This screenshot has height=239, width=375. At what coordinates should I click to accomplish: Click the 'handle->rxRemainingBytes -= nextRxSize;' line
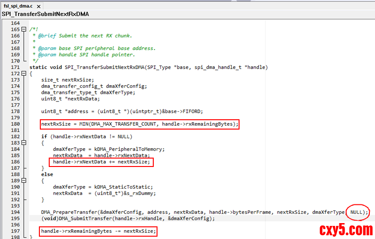[x=98, y=231]
